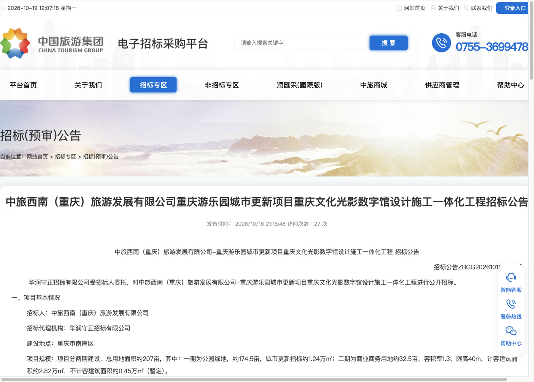This screenshot has width=534, height=382.
Task: Click the phone icon beside 联系我们
Action: (x=467, y=8)
